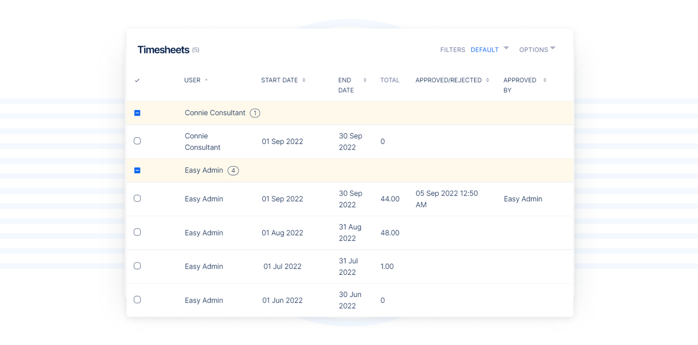Screen dimensions: 698x345
Task: Tick the Easy Admin 01 Jun 2022 checkbox
Action: pyautogui.click(x=137, y=300)
